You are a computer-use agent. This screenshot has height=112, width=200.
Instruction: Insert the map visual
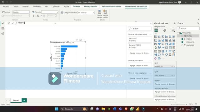click(x=156, y=48)
